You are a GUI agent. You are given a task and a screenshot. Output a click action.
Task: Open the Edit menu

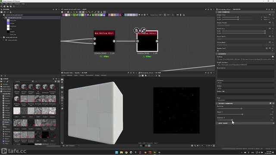click(x=6, y=4)
